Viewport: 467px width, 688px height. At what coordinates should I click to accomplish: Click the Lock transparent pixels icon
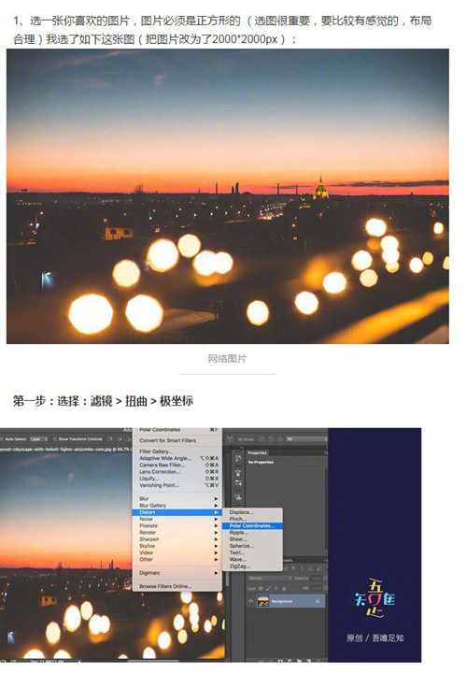pyautogui.click(x=261, y=588)
